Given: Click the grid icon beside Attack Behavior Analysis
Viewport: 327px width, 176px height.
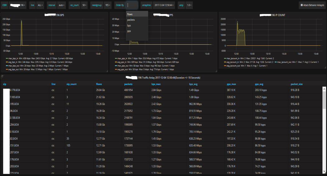Looking at the screenshot, I should 301,5.
